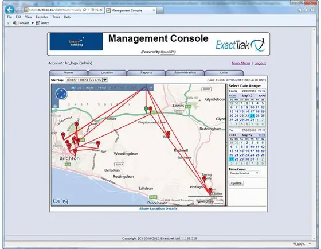Click the browser address bar URL

pyautogui.click(x=55, y=10)
